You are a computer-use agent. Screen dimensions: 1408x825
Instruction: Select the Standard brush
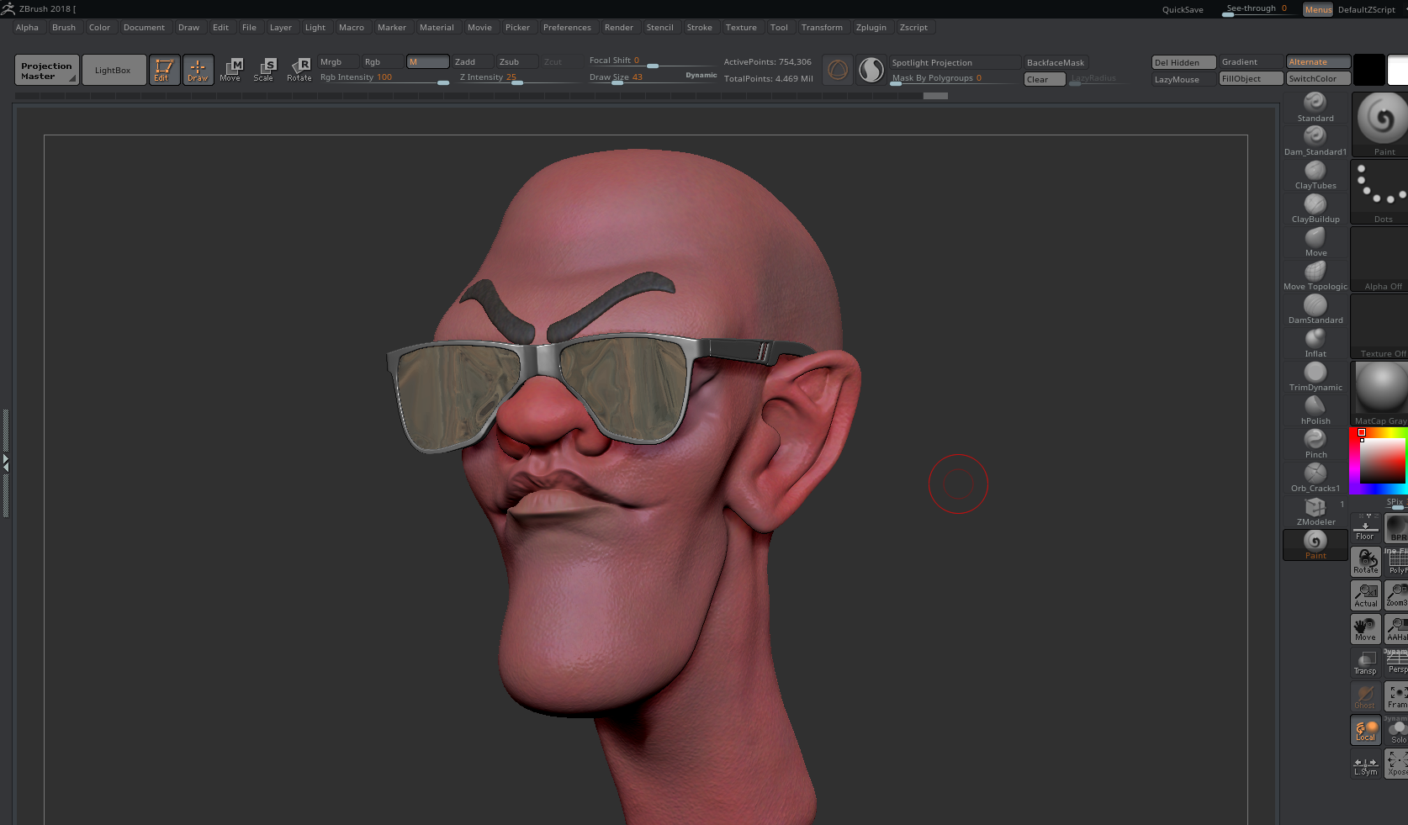(x=1315, y=108)
